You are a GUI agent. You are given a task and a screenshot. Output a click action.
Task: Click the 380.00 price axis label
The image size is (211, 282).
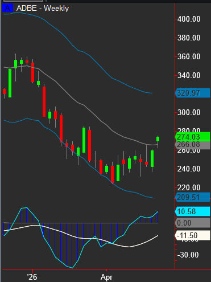189,38
